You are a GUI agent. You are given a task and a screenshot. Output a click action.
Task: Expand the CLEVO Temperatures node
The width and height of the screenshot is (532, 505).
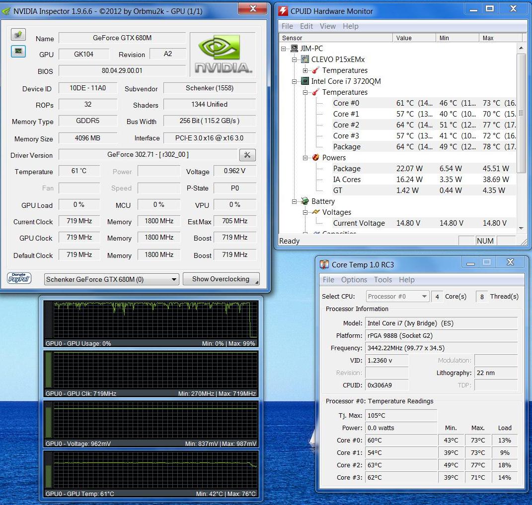tap(305, 70)
